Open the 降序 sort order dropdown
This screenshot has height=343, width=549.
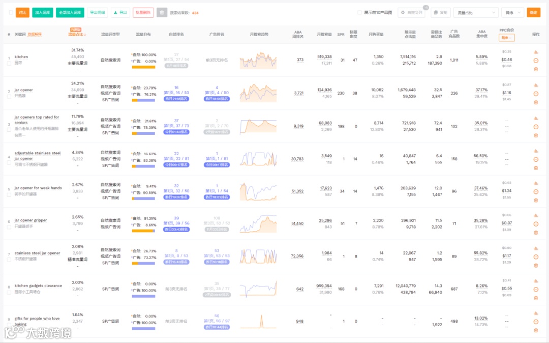tap(512, 13)
